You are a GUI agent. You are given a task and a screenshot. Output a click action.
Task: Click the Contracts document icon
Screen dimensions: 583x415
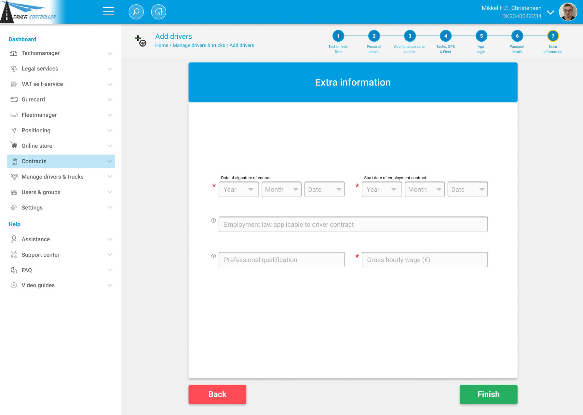[14, 161]
